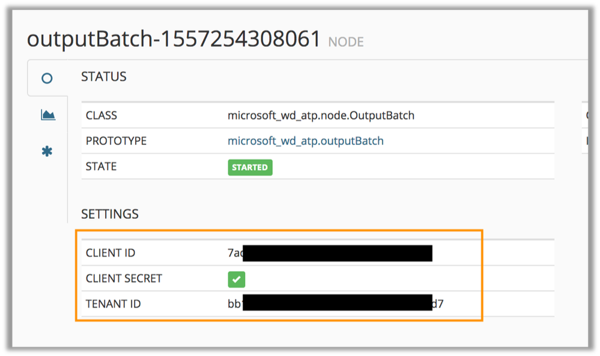The width and height of the screenshot is (600, 356).
Task: Select the redacted Tenant ID value
Action: click(x=335, y=304)
